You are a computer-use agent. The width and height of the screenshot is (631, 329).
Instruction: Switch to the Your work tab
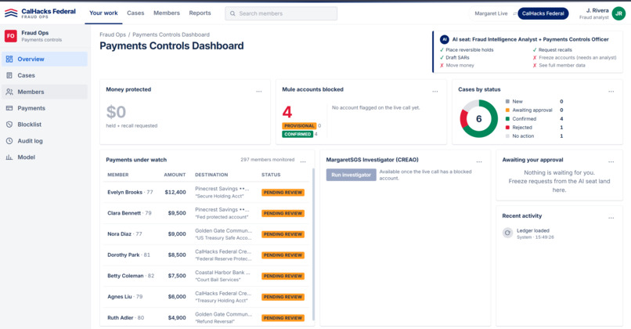103,13
